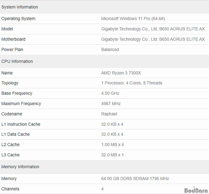Image resolution: width=209 pixels, height=194 pixels.
Task: Click the Memory row label
Action: (x=9, y=179)
